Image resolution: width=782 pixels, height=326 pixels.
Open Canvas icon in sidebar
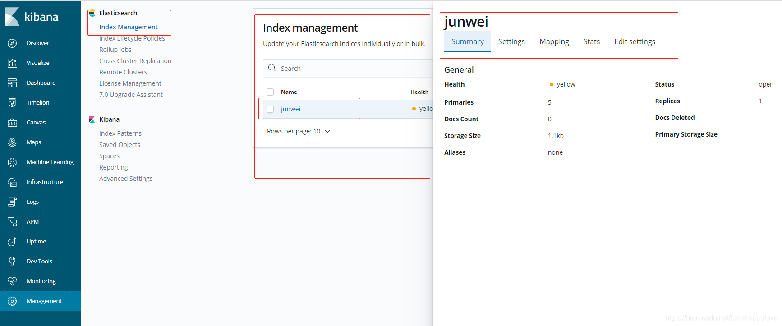12,123
